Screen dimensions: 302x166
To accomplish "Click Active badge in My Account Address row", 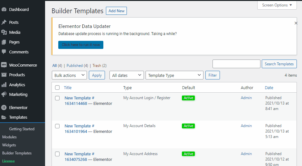I will (188, 154).
